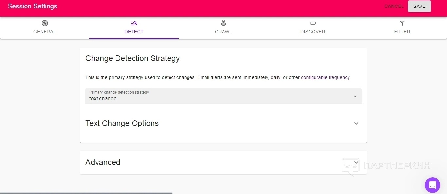The width and height of the screenshot is (447, 194).
Task: Click the chain-link icon for Discover
Action: (x=313, y=23)
